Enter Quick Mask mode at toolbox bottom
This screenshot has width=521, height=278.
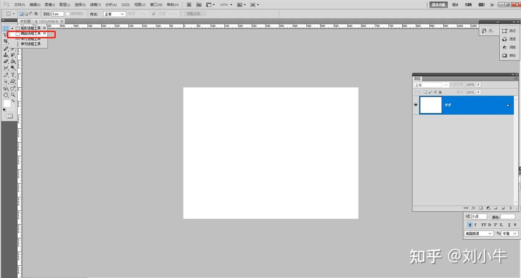(x=9, y=116)
